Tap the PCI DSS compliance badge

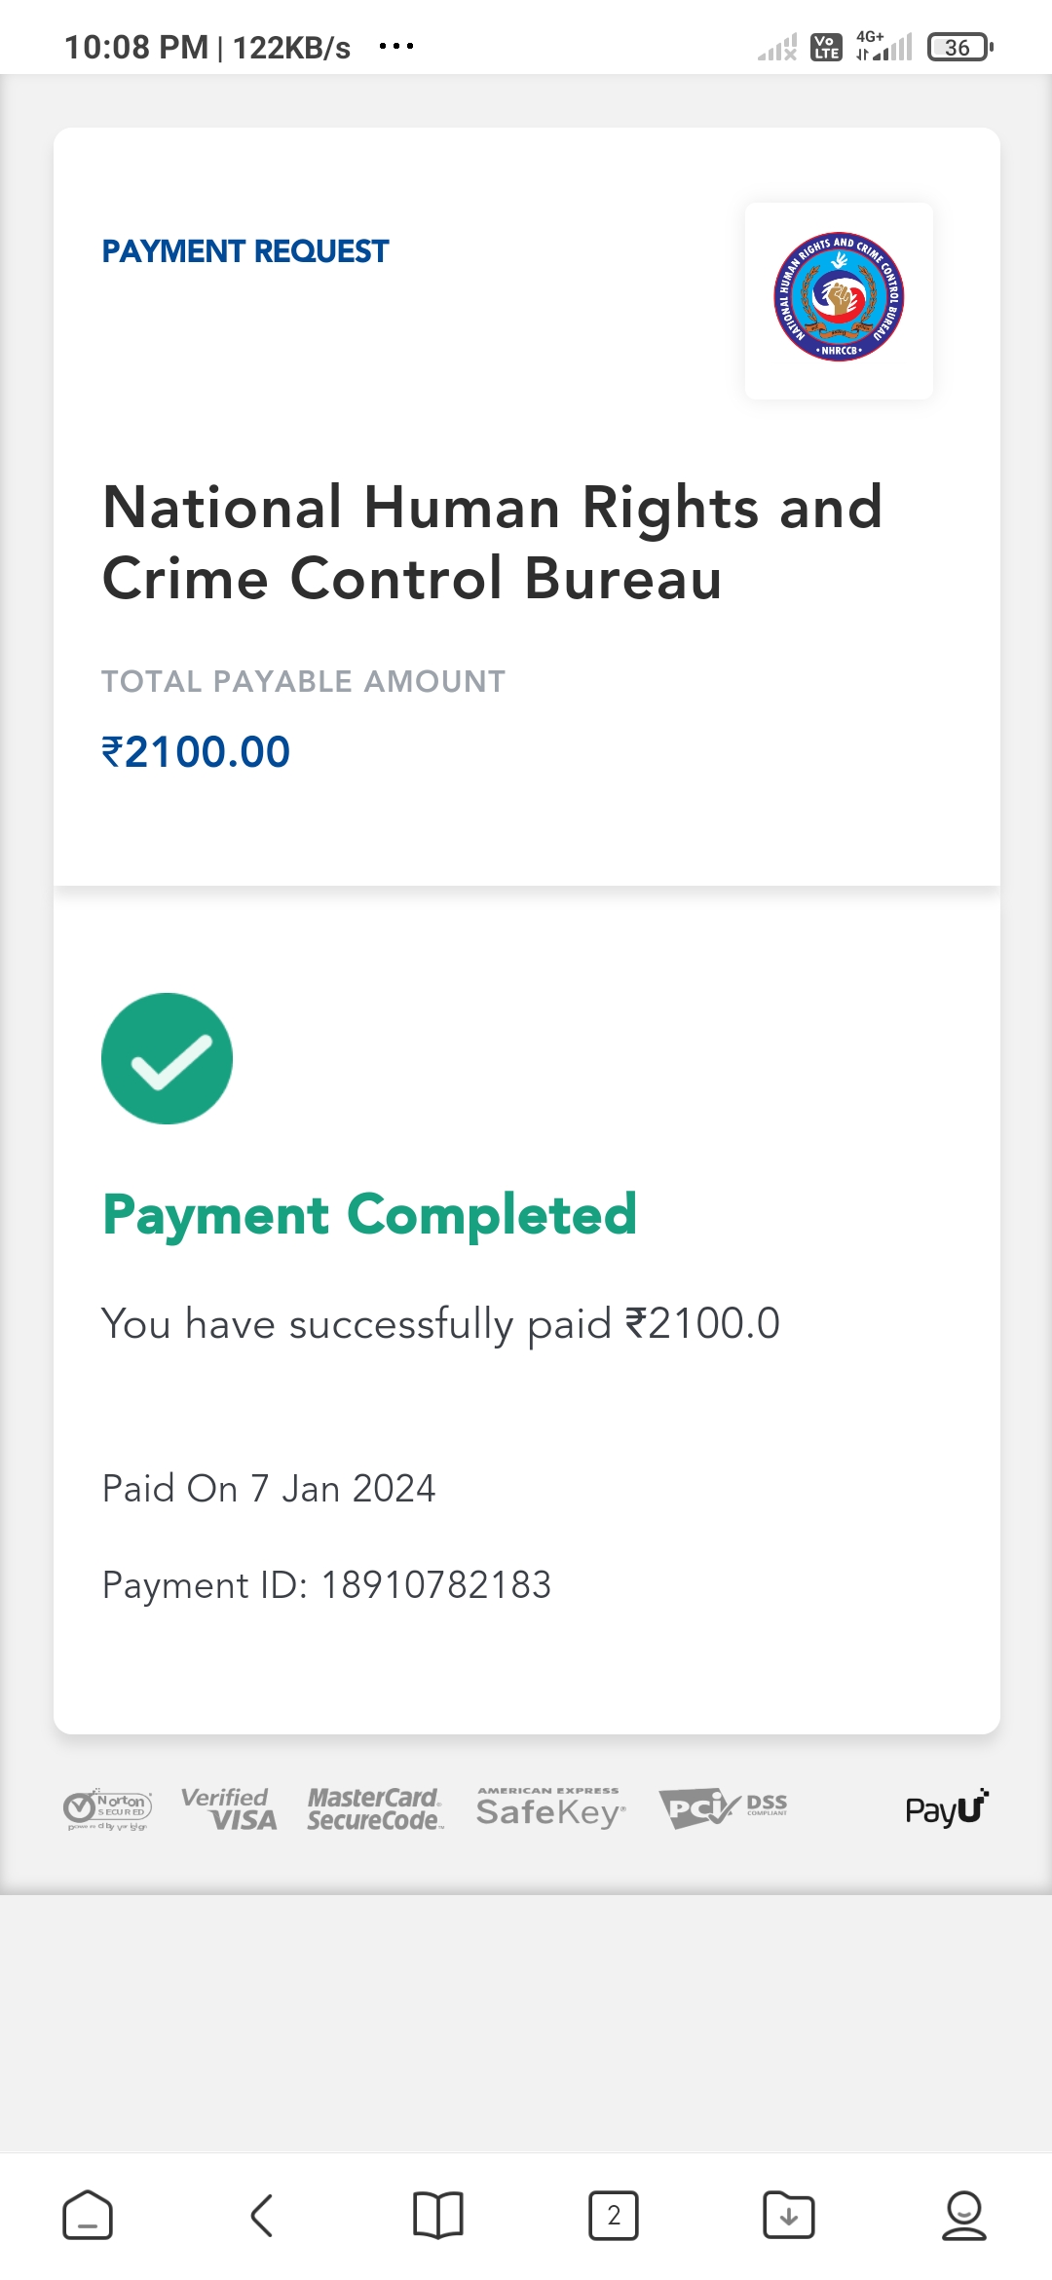tap(723, 1808)
